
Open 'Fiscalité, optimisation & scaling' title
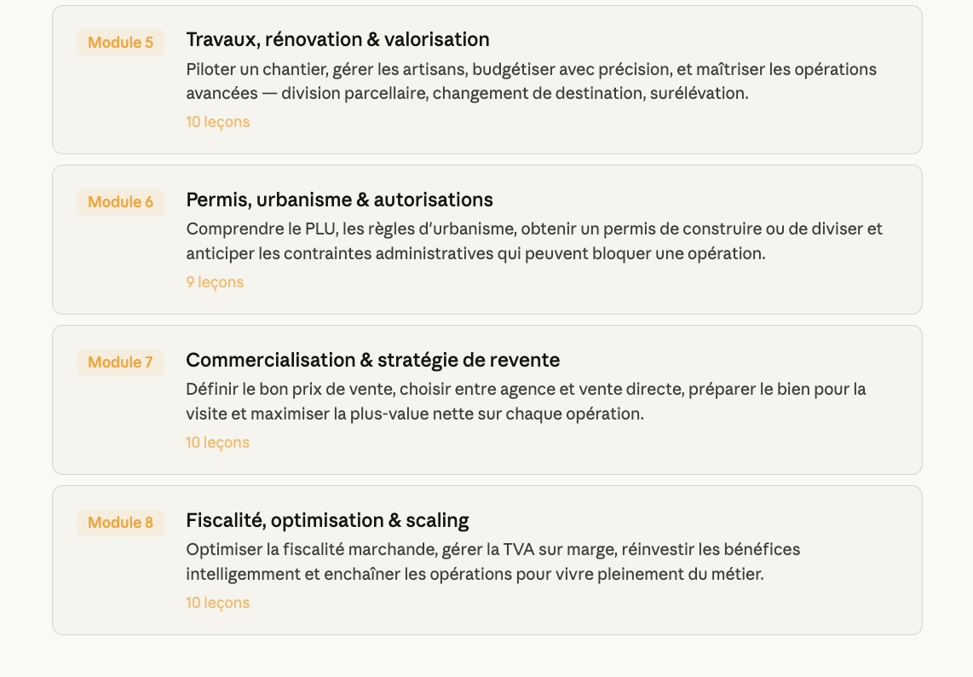[x=327, y=520]
